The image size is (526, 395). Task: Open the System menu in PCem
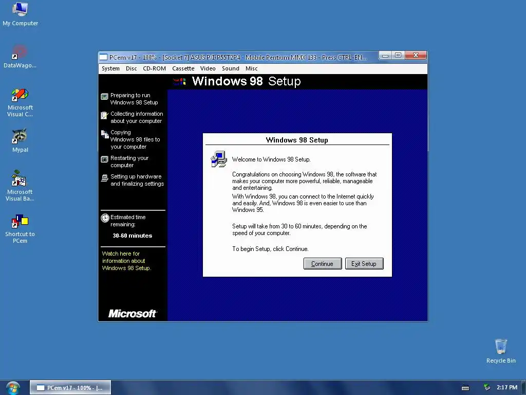point(110,68)
